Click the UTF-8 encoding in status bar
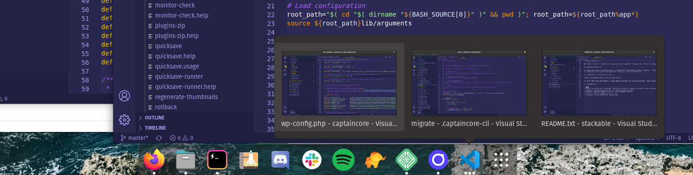 point(674,138)
